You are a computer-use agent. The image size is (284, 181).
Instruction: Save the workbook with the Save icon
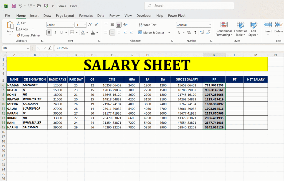coord(14,6)
